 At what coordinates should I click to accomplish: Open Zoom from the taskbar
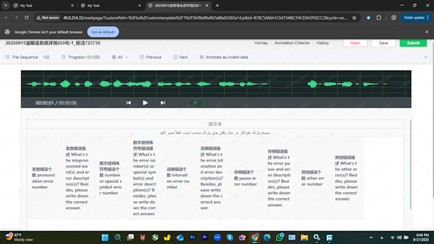pyautogui.click(x=217, y=238)
